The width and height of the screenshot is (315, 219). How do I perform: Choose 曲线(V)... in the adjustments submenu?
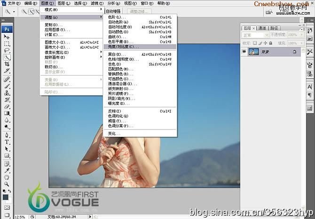coord(140,37)
